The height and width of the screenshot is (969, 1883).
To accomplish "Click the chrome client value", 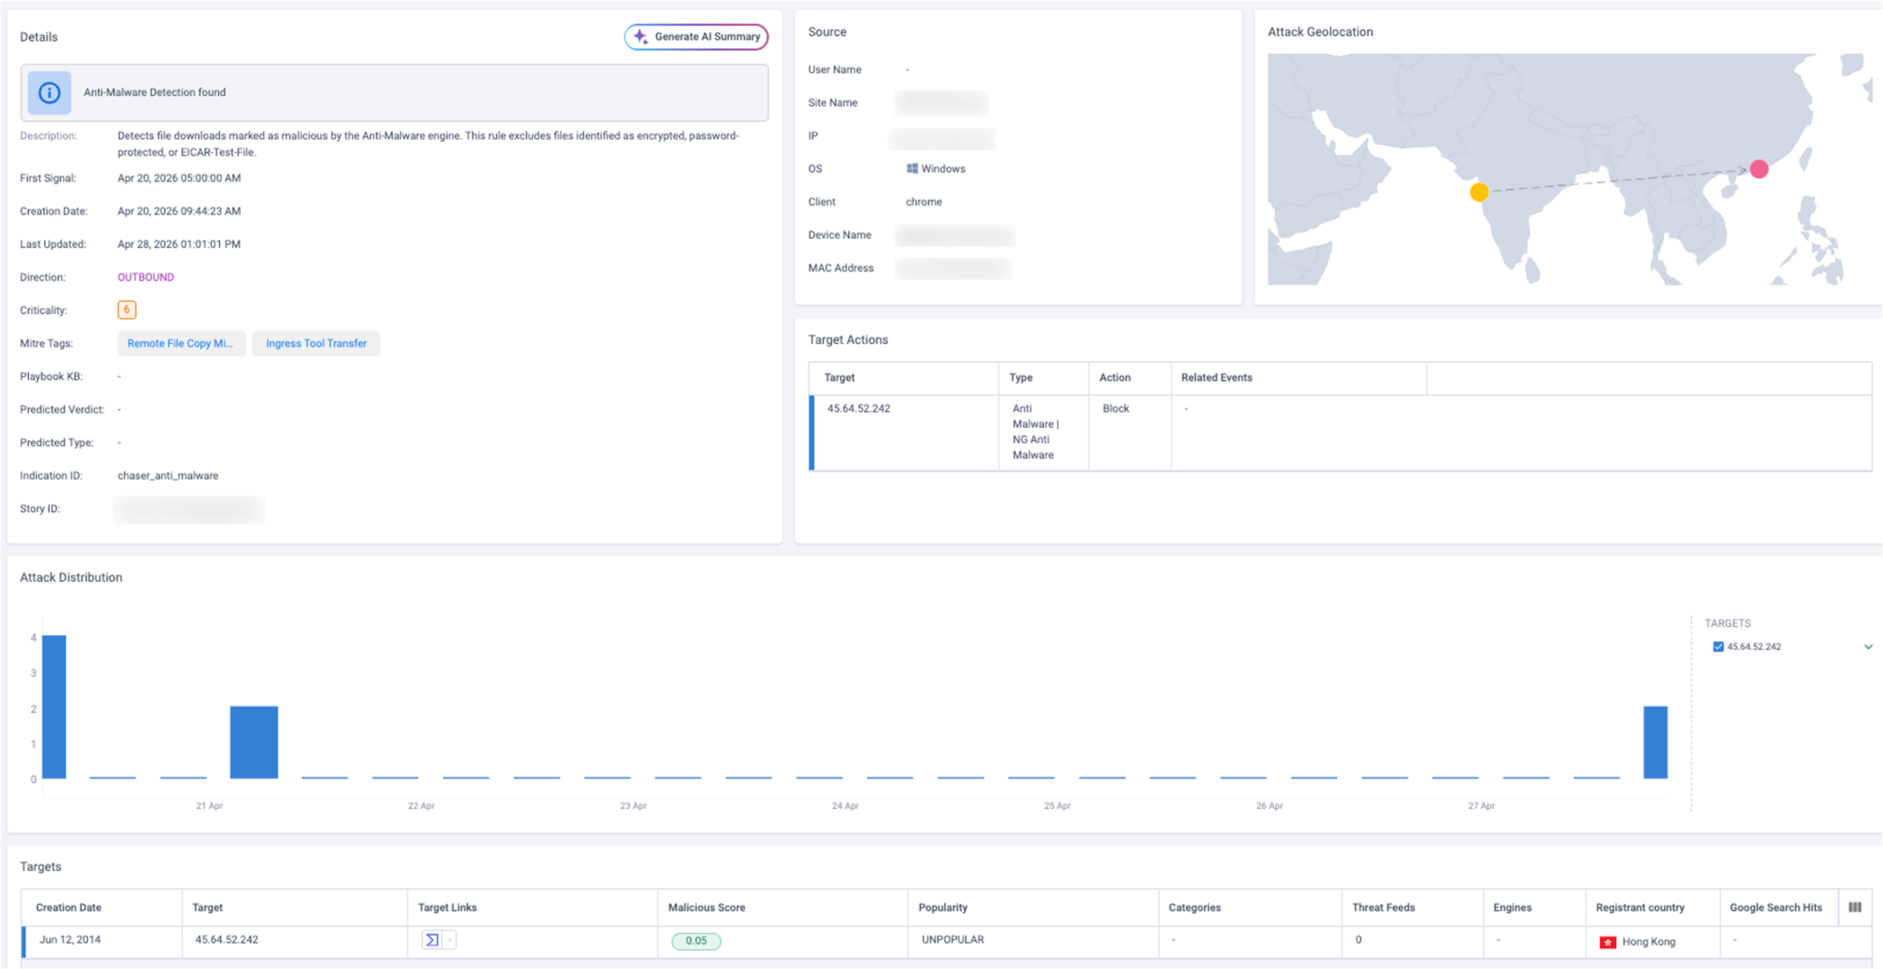I will 923,203.
